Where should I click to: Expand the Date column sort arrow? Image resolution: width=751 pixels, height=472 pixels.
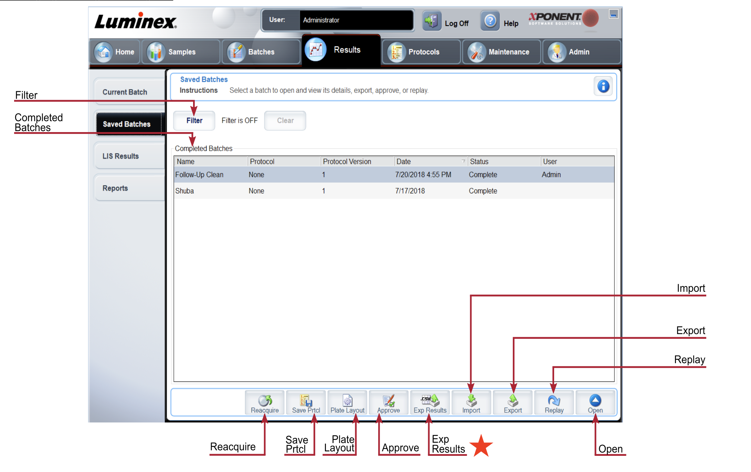463,161
